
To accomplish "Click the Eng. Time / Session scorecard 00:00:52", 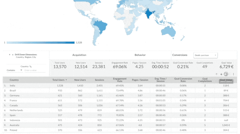I will pyautogui.click(x=160, y=67).
